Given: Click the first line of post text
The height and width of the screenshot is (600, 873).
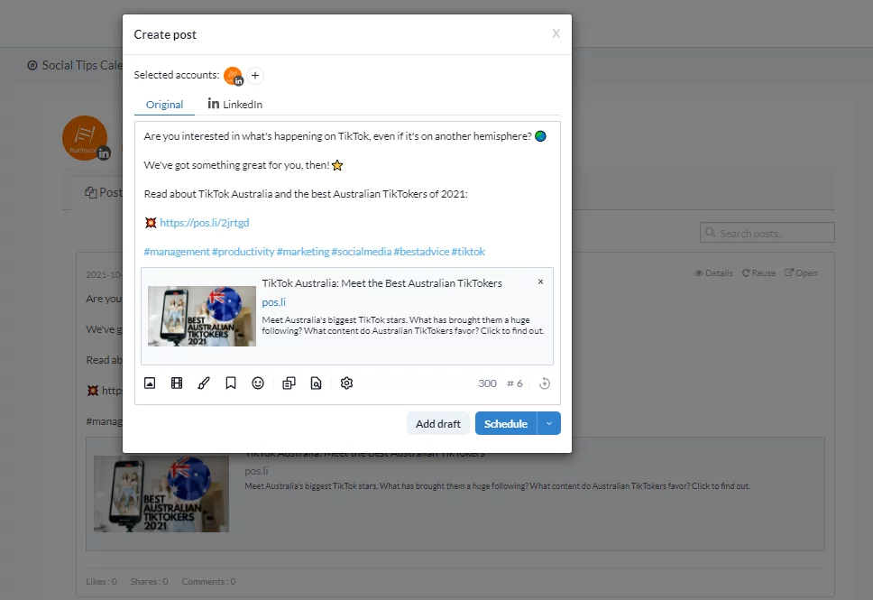Looking at the screenshot, I should point(345,136).
